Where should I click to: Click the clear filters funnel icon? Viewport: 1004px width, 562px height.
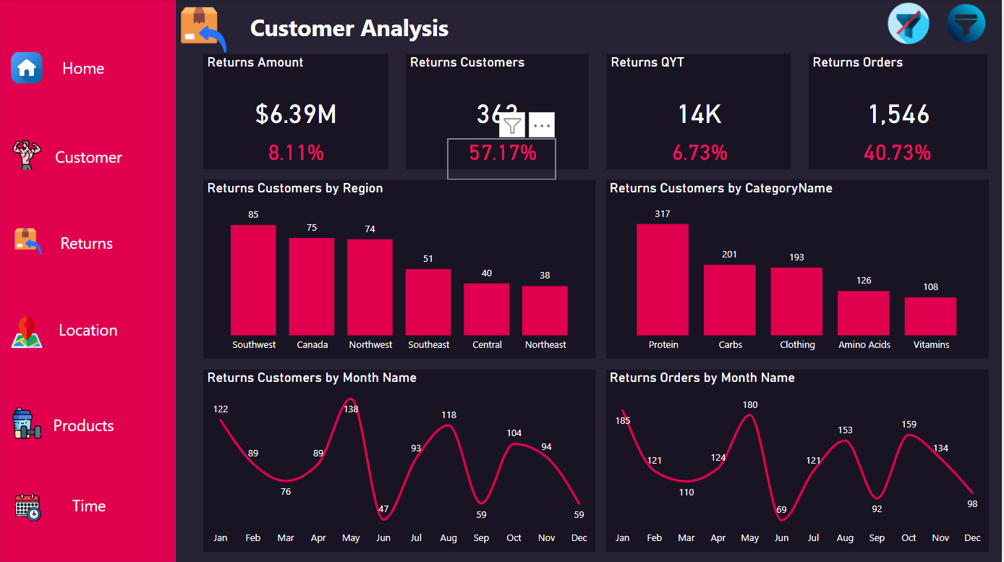pos(908,24)
